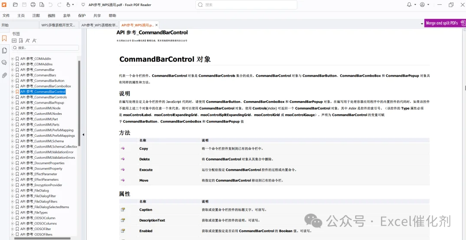Click the Merge and split PDFs button
The image size is (466, 240).
(x=445, y=23)
